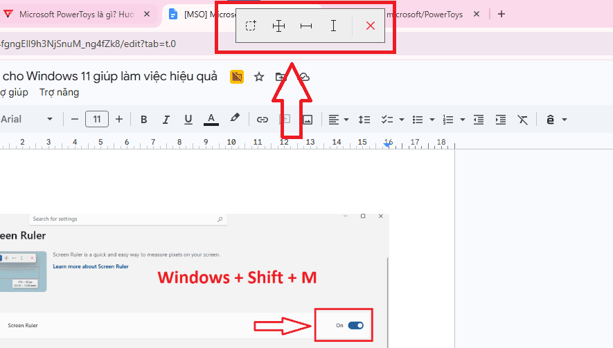Click the right indent marker on ruler

[x=387, y=145]
